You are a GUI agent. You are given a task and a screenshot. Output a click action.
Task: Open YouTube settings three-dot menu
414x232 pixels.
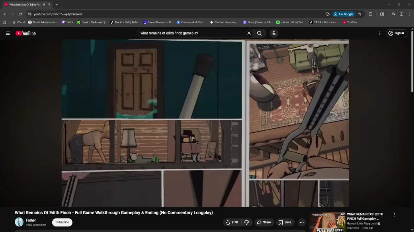point(380,33)
